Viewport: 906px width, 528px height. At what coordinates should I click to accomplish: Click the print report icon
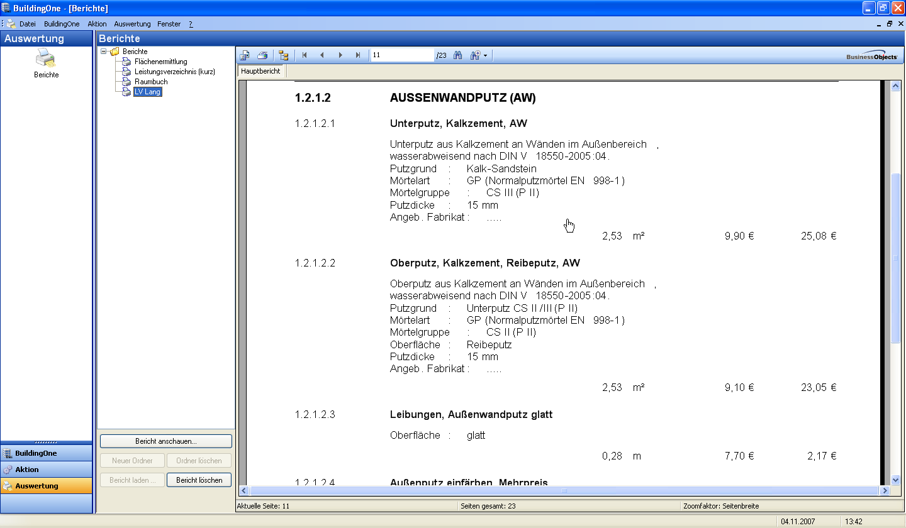click(263, 55)
